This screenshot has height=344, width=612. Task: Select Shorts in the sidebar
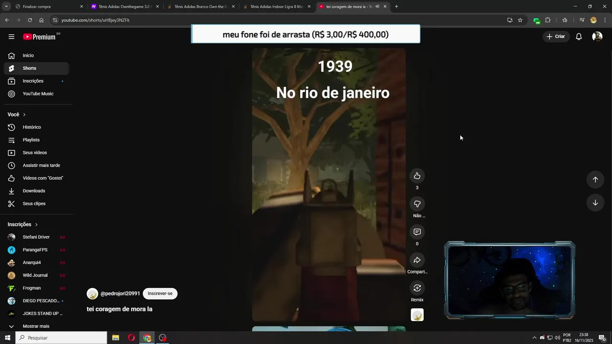click(36, 68)
